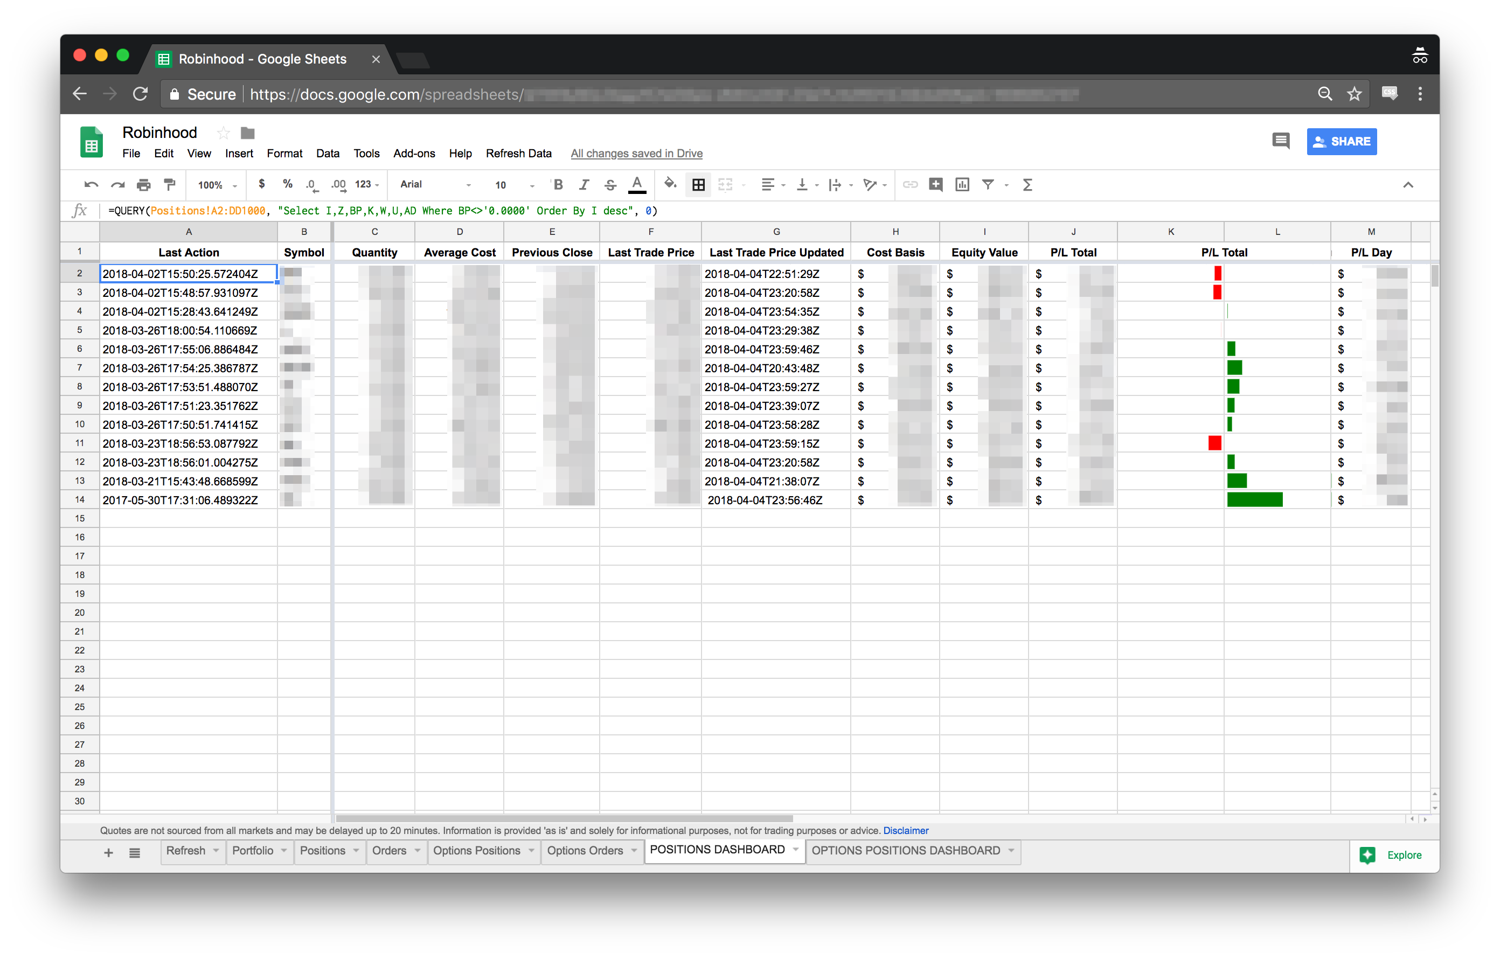Open the font size 10 dropdown

tap(514, 185)
